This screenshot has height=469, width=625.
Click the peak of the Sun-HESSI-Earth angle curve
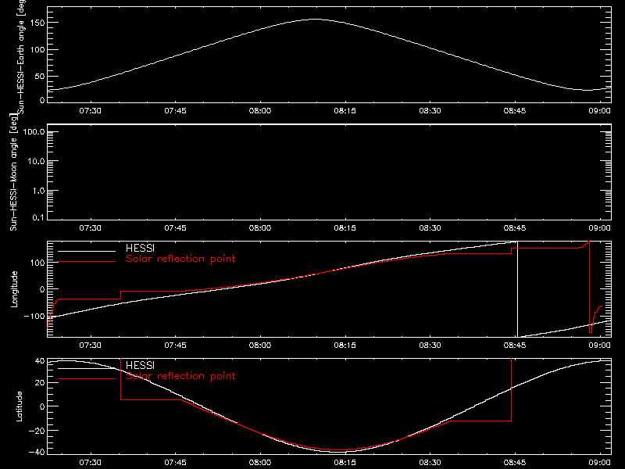(x=315, y=19)
